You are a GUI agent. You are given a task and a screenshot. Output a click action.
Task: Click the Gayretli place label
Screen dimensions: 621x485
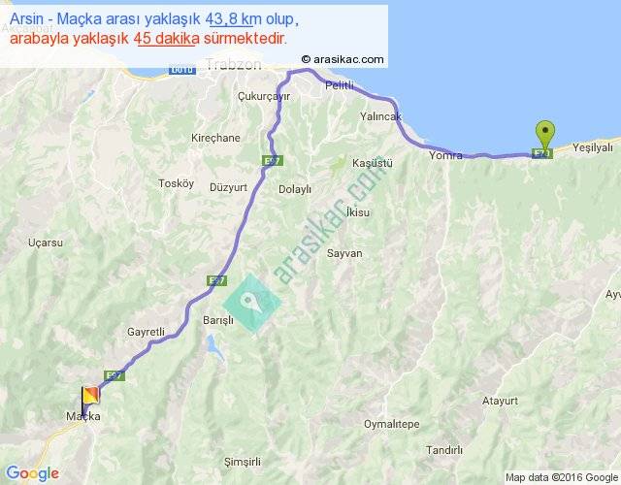[146, 332]
